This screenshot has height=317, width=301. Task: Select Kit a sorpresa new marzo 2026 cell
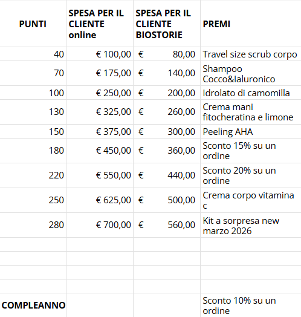coord(251,225)
